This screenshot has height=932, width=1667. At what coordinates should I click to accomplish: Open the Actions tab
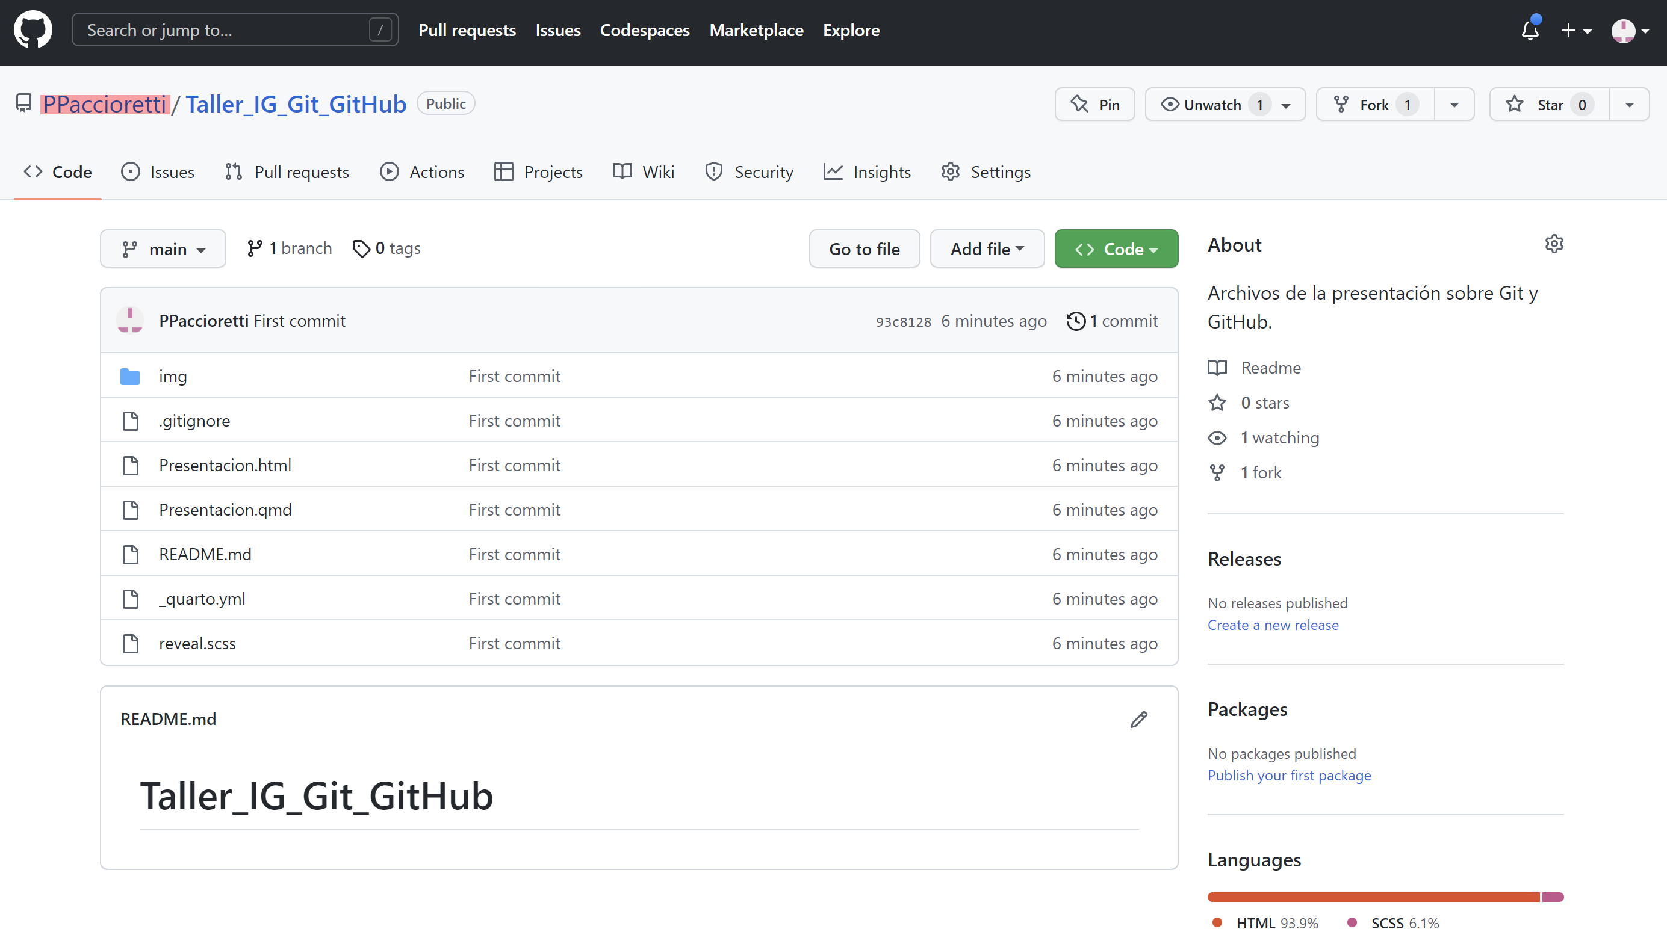[422, 172]
